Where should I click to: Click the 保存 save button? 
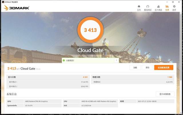[x=148, y=68]
